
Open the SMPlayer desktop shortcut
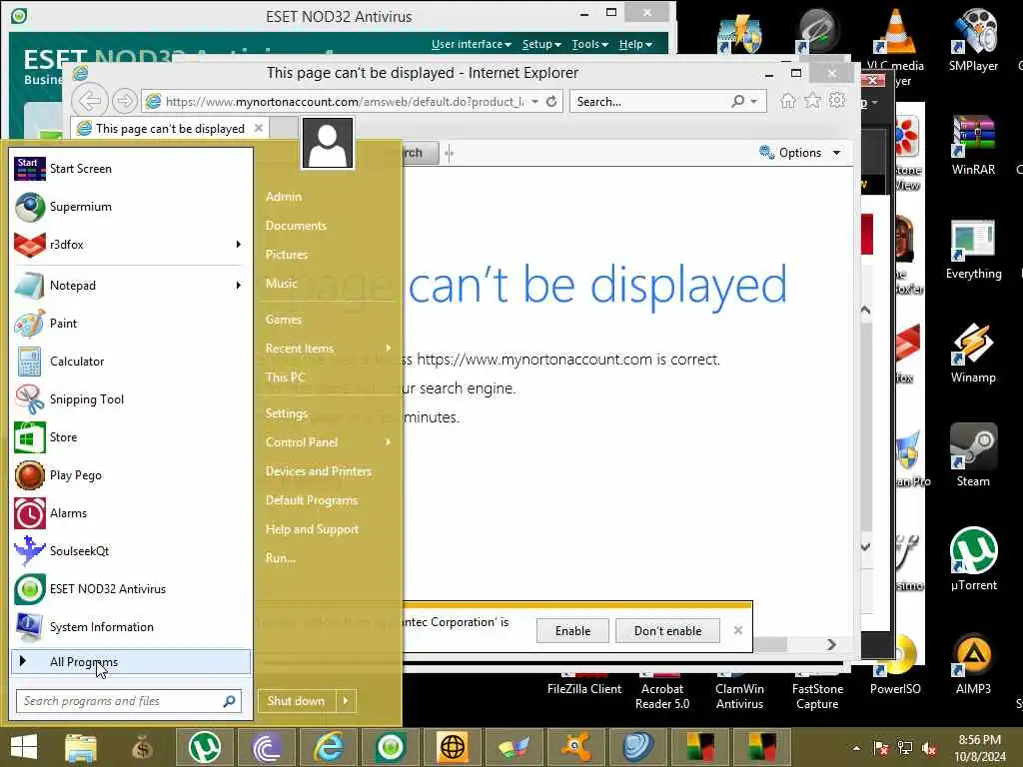coord(973,40)
